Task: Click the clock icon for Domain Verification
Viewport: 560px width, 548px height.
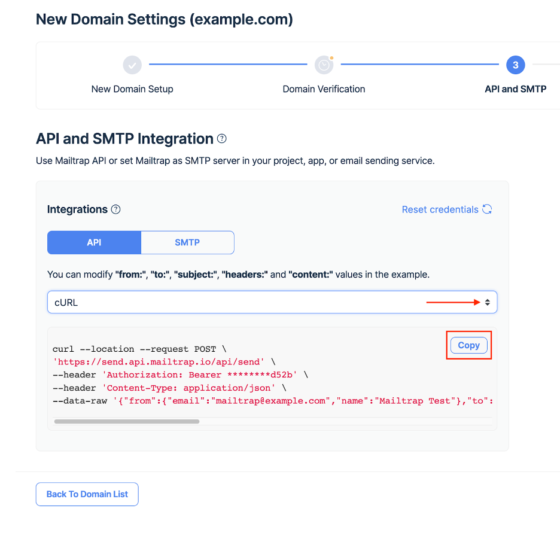Action: [x=324, y=65]
